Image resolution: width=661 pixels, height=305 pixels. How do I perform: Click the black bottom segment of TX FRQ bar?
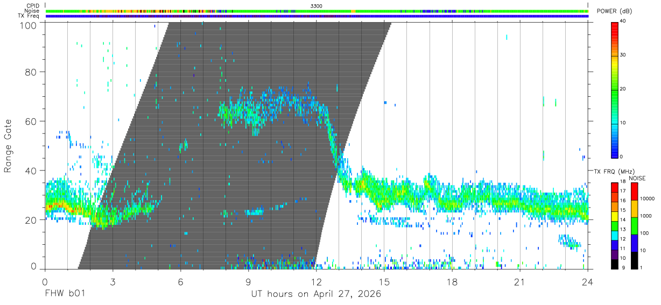click(615, 263)
